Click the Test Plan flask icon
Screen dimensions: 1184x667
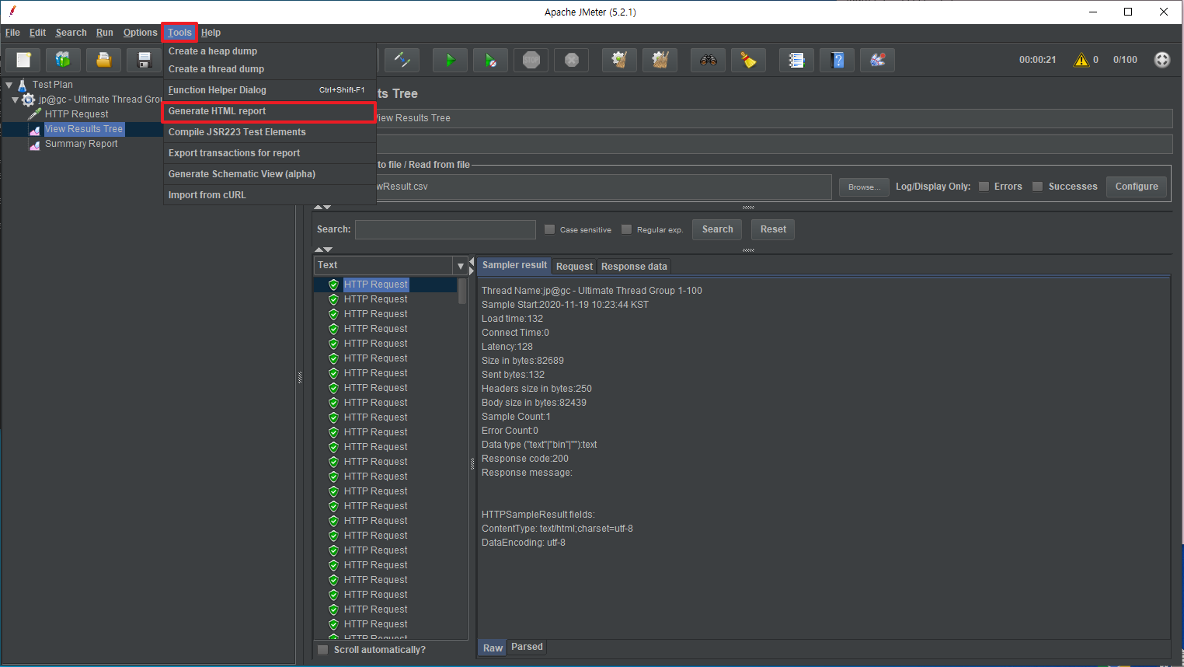point(23,85)
